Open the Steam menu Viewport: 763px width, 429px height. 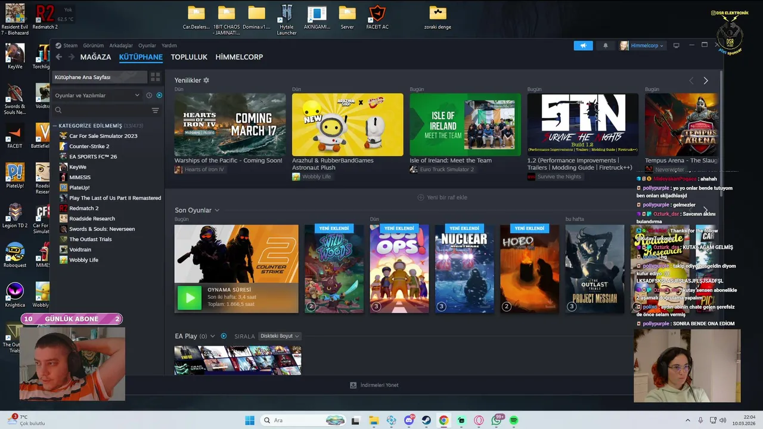[70, 45]
